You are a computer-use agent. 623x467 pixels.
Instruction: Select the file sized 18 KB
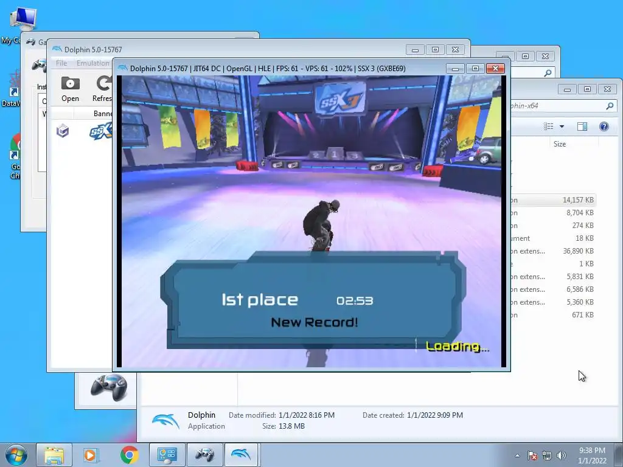tap(553, 238)
